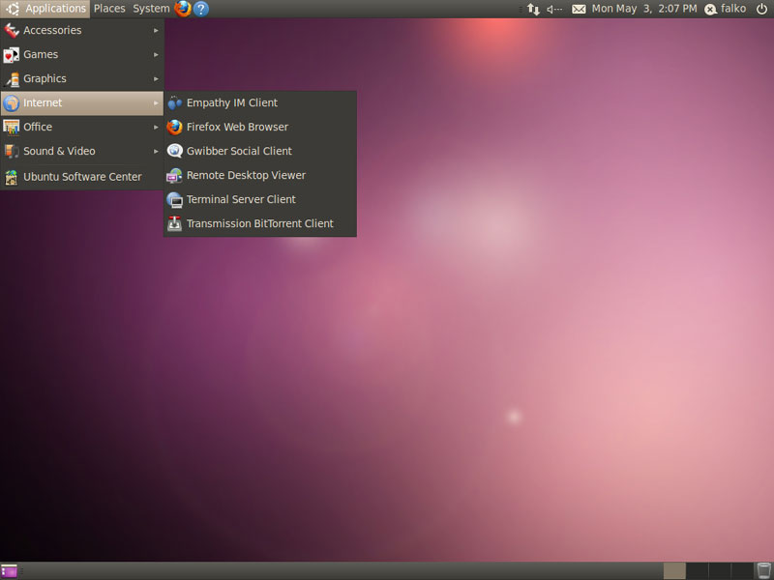The width and height of the screenshot is (774, 580).
Task: Expand the Sound & Video submenu arrow
Action: [156, 152]
